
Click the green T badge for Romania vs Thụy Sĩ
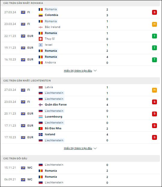pyautogui.click(x=154, y=36)
